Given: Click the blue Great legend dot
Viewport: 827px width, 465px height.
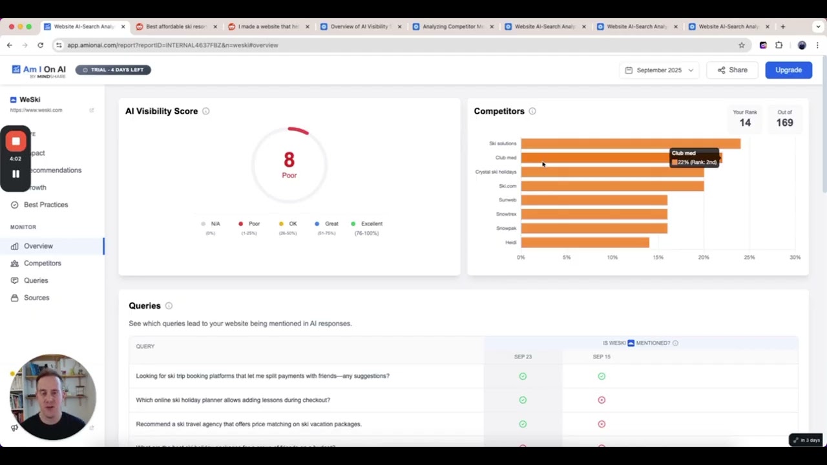Looking at the screenshot, I should (x=317, y=224).
